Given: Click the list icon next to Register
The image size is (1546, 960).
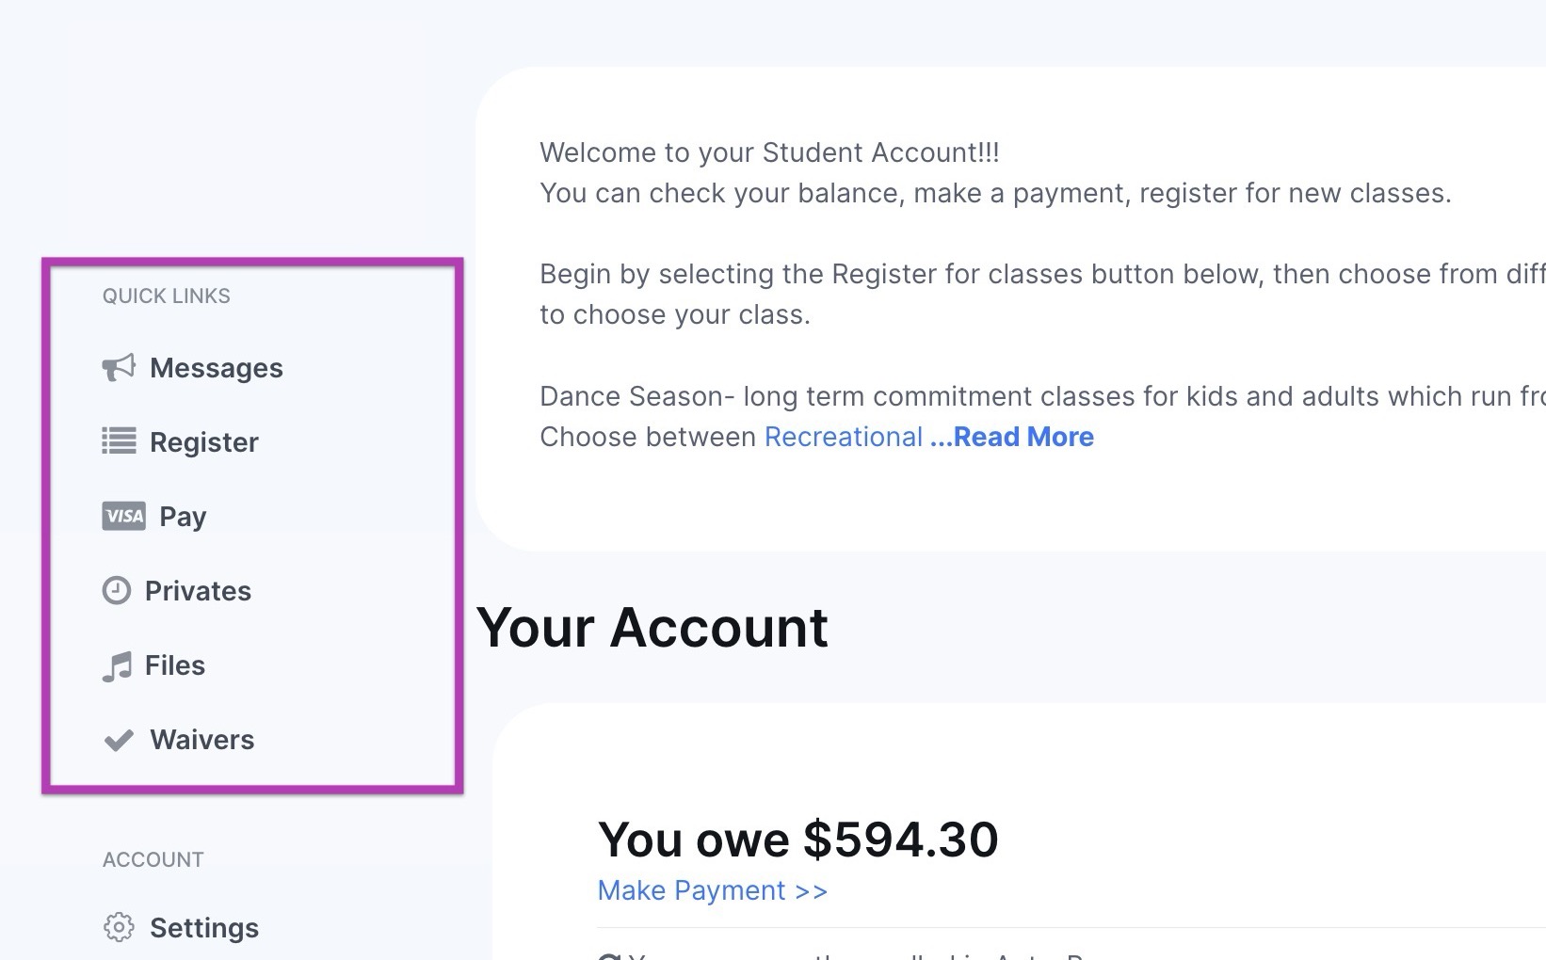Looking at the screenshot, I should (x=119, y=441).
